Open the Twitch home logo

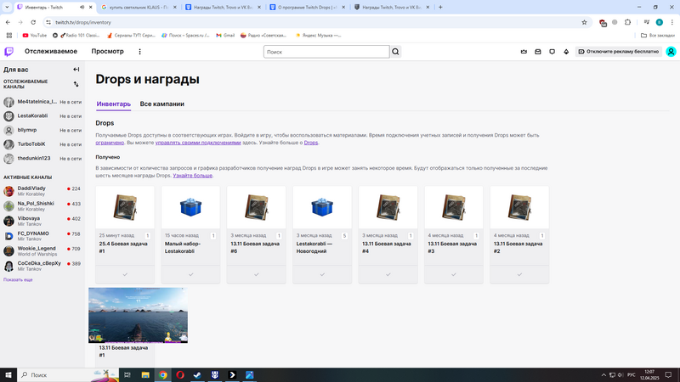[8, 52]
